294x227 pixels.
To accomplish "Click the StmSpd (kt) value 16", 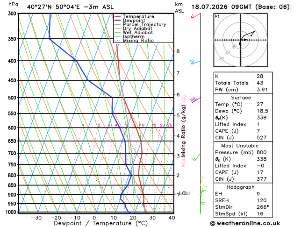I will pyautogui.click(x=260, y=214).
